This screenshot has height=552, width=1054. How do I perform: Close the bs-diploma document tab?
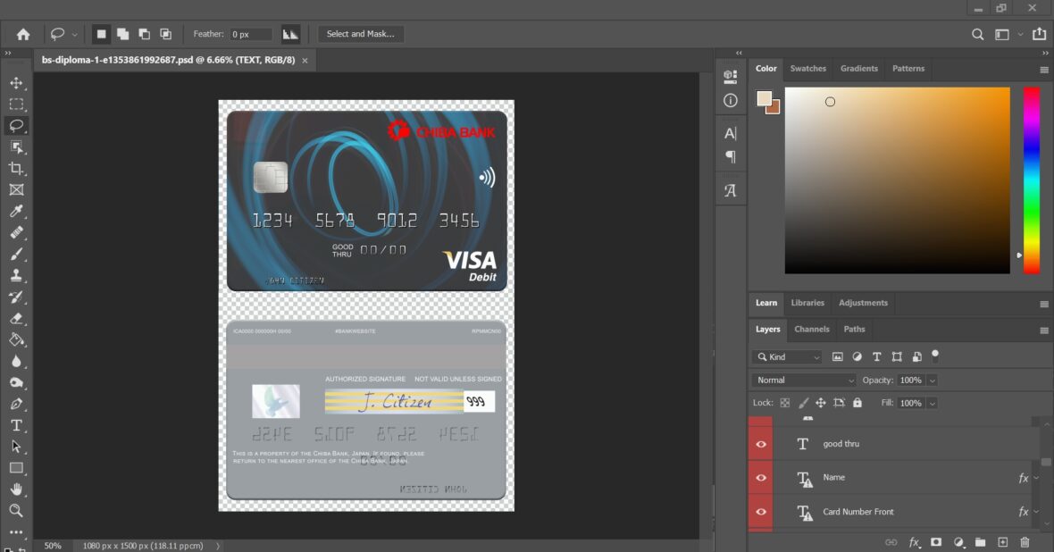(305, 61)
